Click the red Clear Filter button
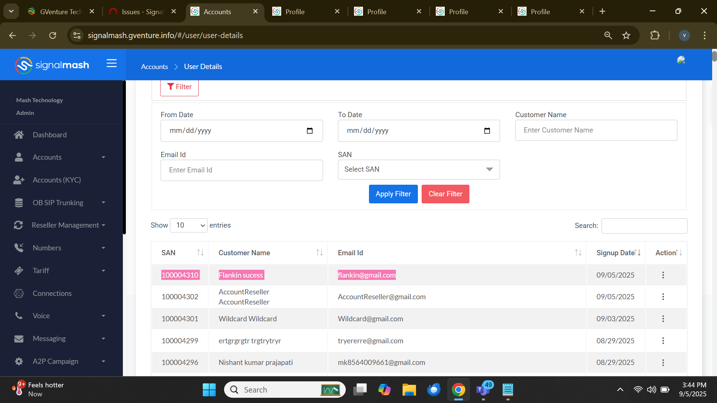The image size is (717, 403). 445,194
